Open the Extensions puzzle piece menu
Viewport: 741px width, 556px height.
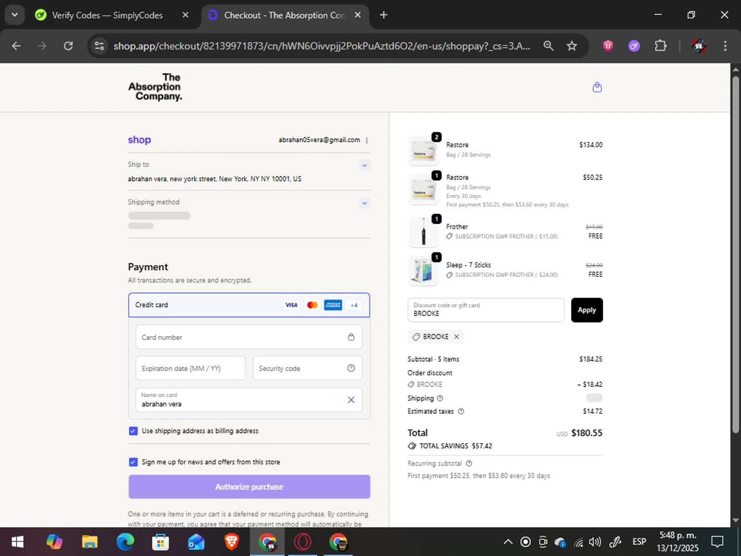click(x=660, y=46)
